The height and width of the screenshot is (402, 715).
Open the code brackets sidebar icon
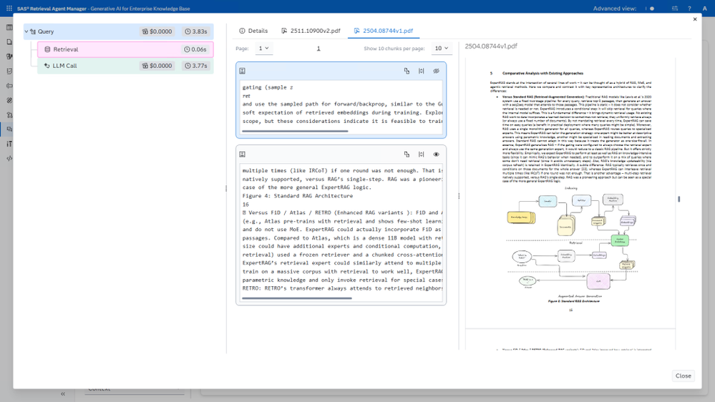click(x=9, y=159)
